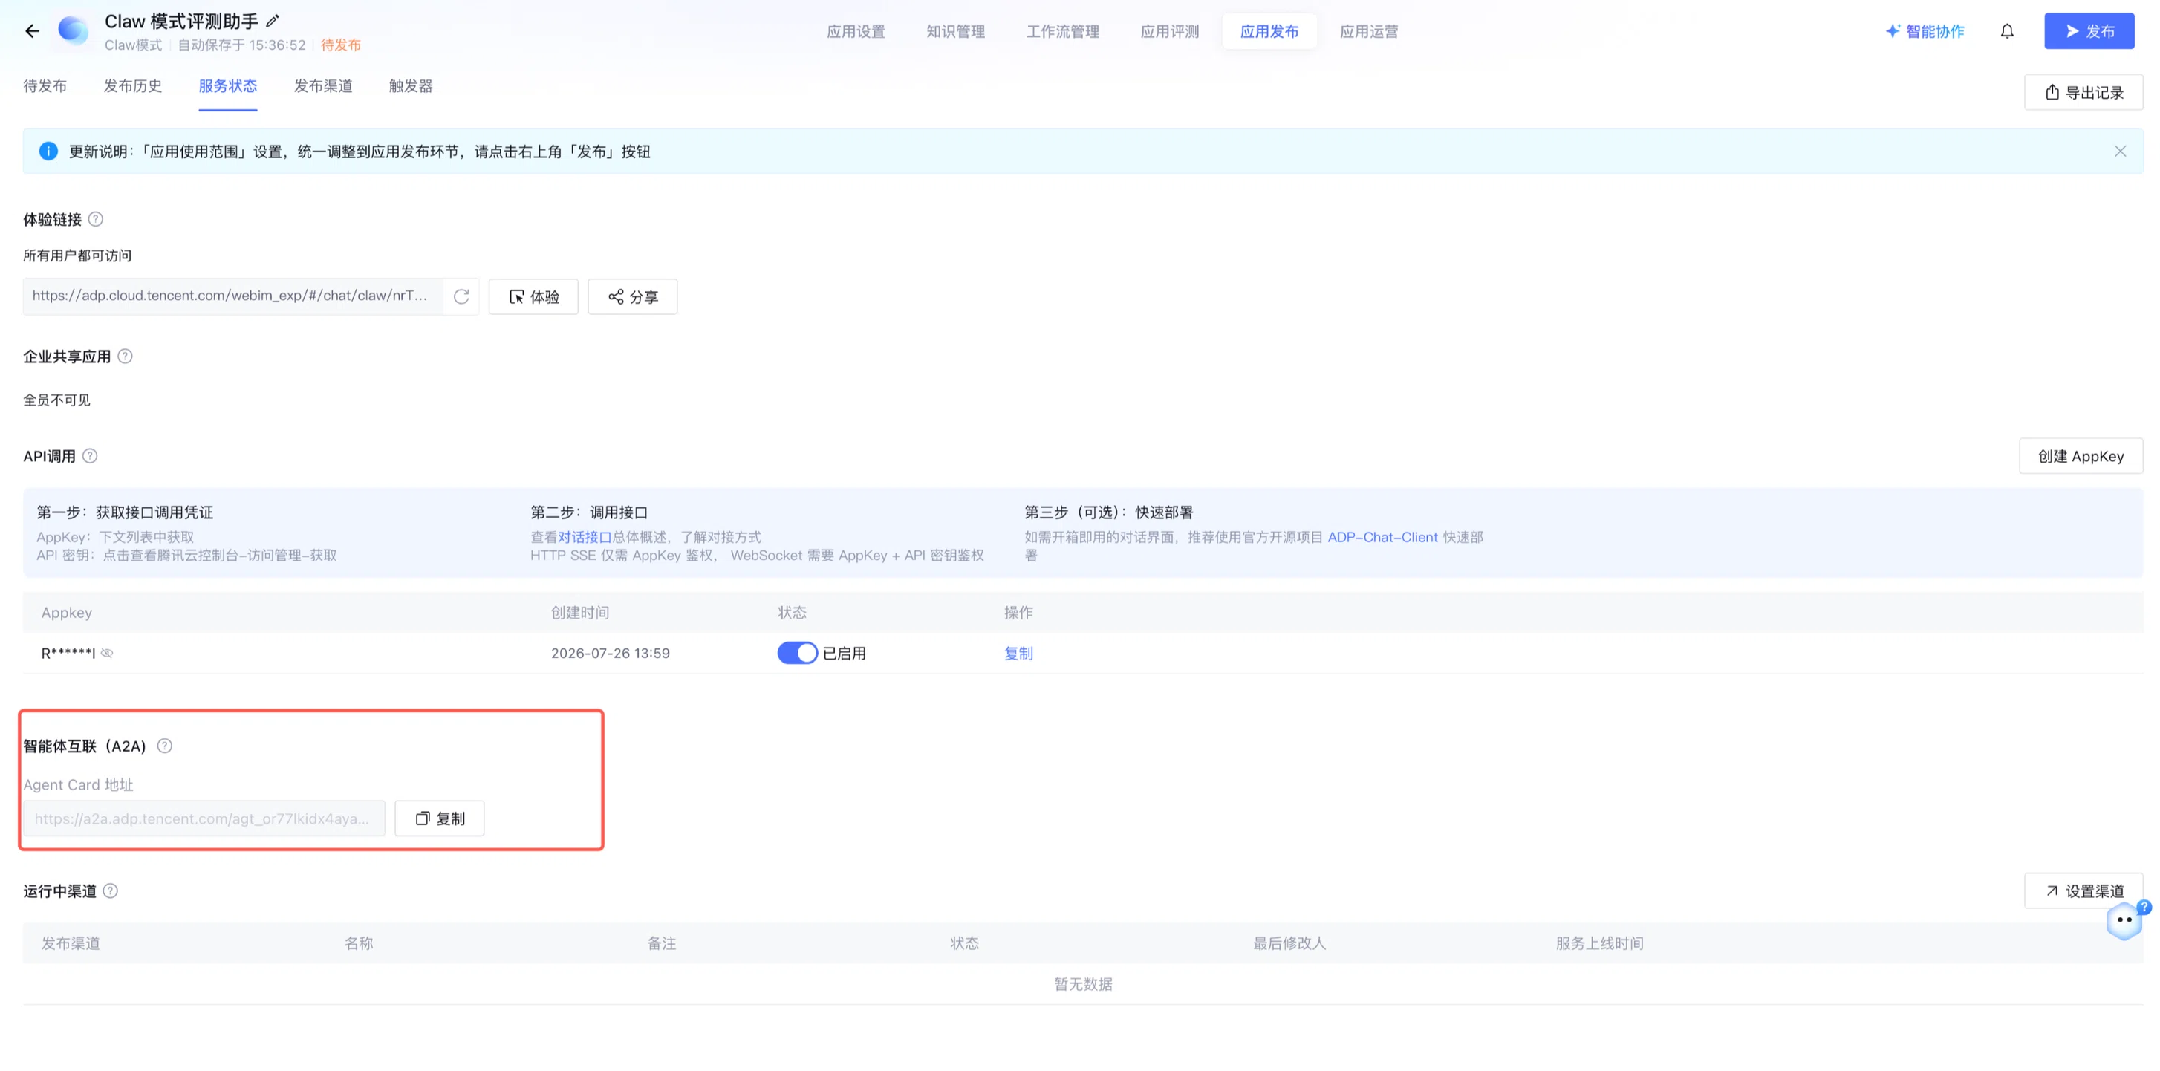Open notifications bell icon
The width and height of the screenshot is (2160, 1071).
[x=2006, y=32]
